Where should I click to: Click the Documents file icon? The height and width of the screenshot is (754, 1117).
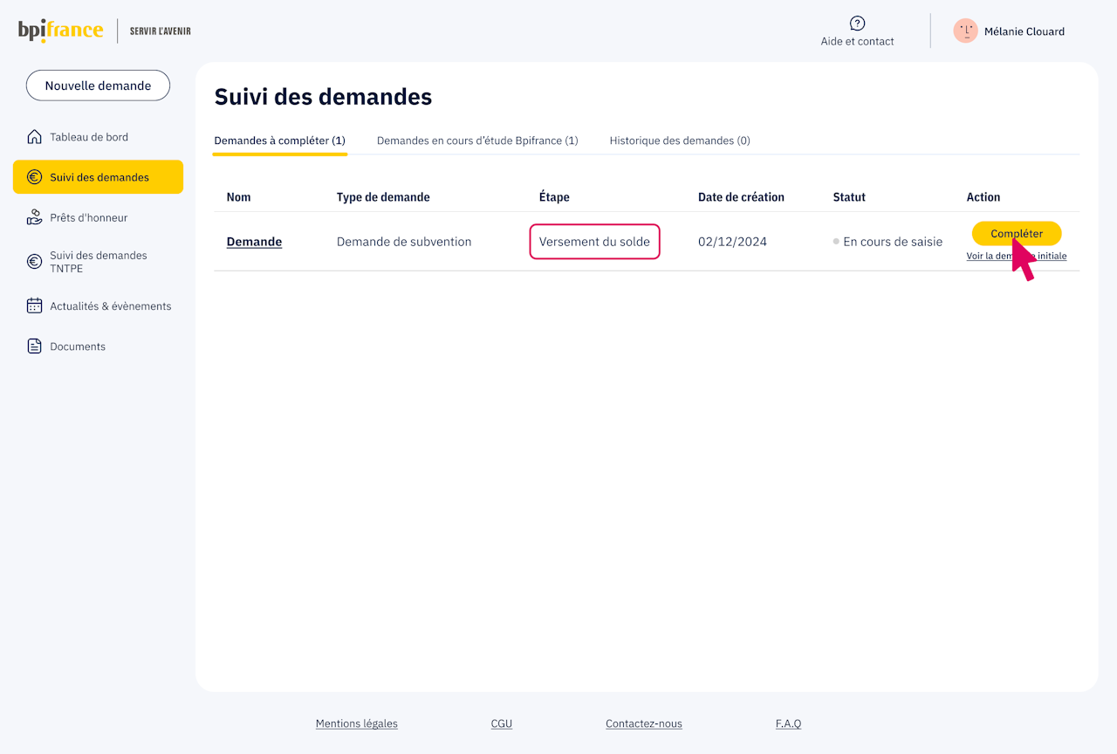pyautogui.click(x=34, y=346)
